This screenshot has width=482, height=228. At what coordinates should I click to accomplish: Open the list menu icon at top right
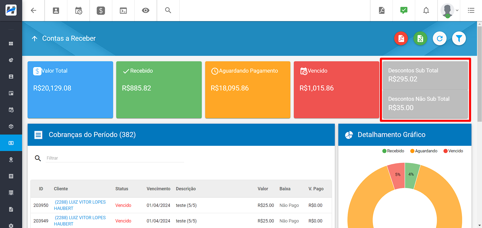point(471,10)
